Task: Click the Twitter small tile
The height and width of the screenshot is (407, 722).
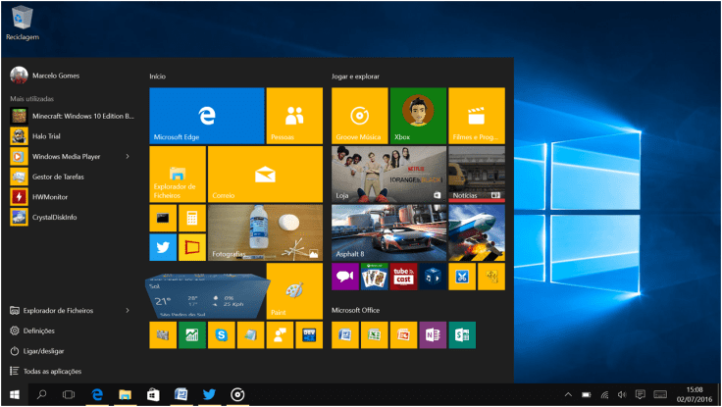Action: point(163,247)
